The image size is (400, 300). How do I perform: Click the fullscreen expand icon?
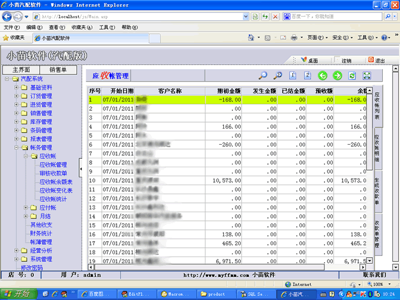[x=367, y=76]
